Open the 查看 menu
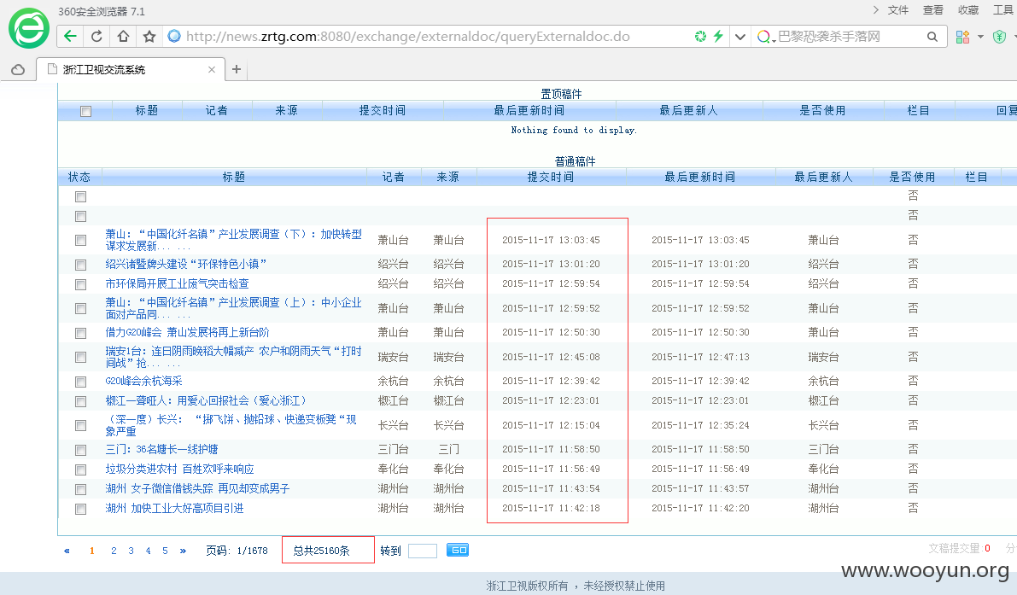This screenshot has width=1017, height=595. click(933, 10)
